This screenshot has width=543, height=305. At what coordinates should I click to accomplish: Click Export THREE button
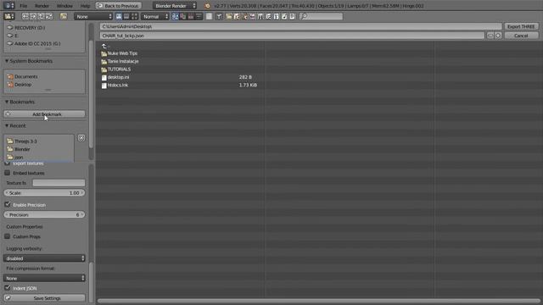[x=521, y=26]
